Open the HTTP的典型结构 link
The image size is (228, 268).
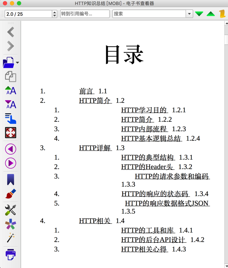tap(148, 157)
